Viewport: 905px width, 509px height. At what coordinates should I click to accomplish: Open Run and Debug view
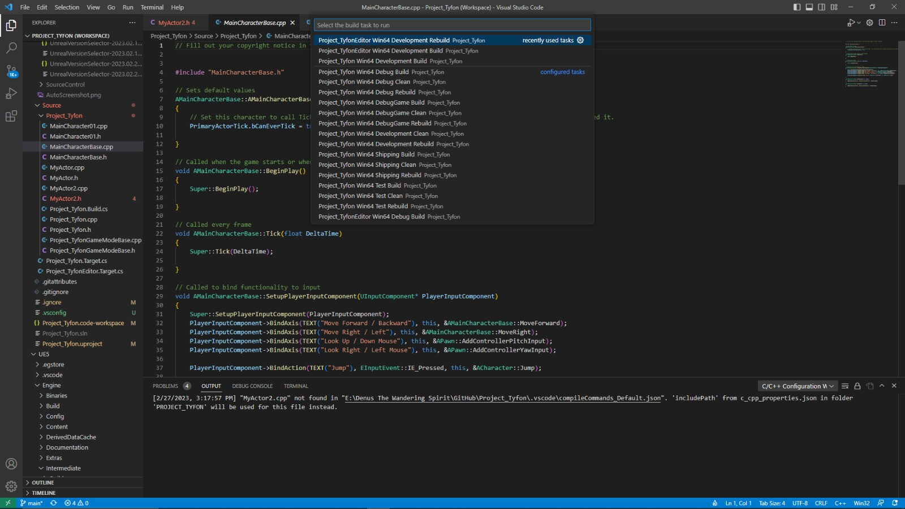[11, 94]
